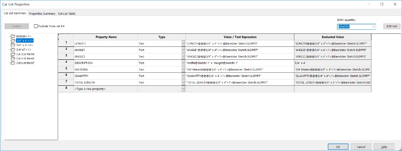Click the QUANTITY property name cell
This screenshot has height=151, width=402.
(x=106, y=76)
